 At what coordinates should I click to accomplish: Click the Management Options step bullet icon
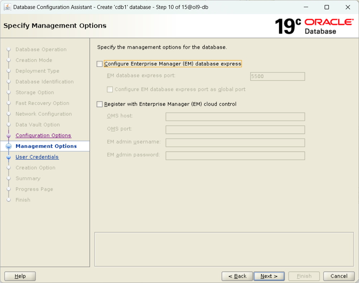click(x=9, y=146)
